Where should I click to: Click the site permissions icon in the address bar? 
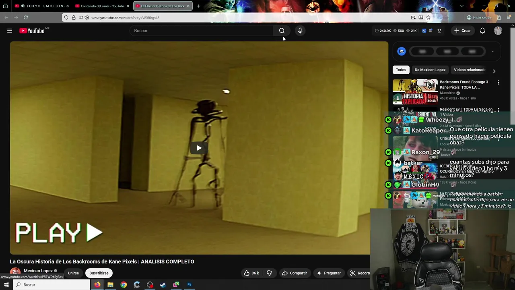(81, 18)
